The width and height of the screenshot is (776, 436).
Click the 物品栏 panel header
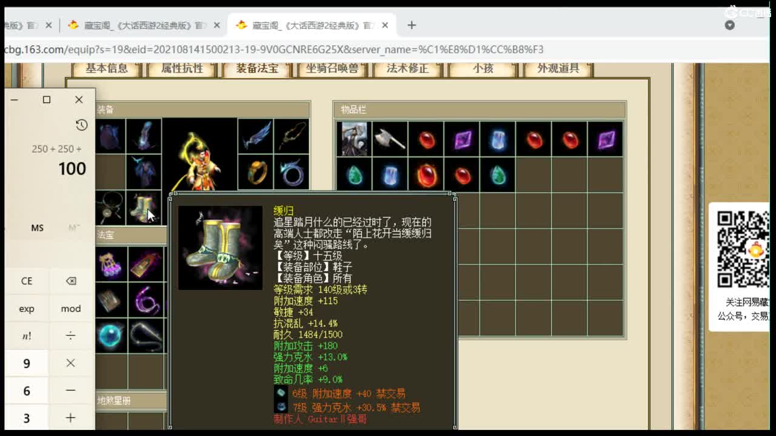click(480, 110)
